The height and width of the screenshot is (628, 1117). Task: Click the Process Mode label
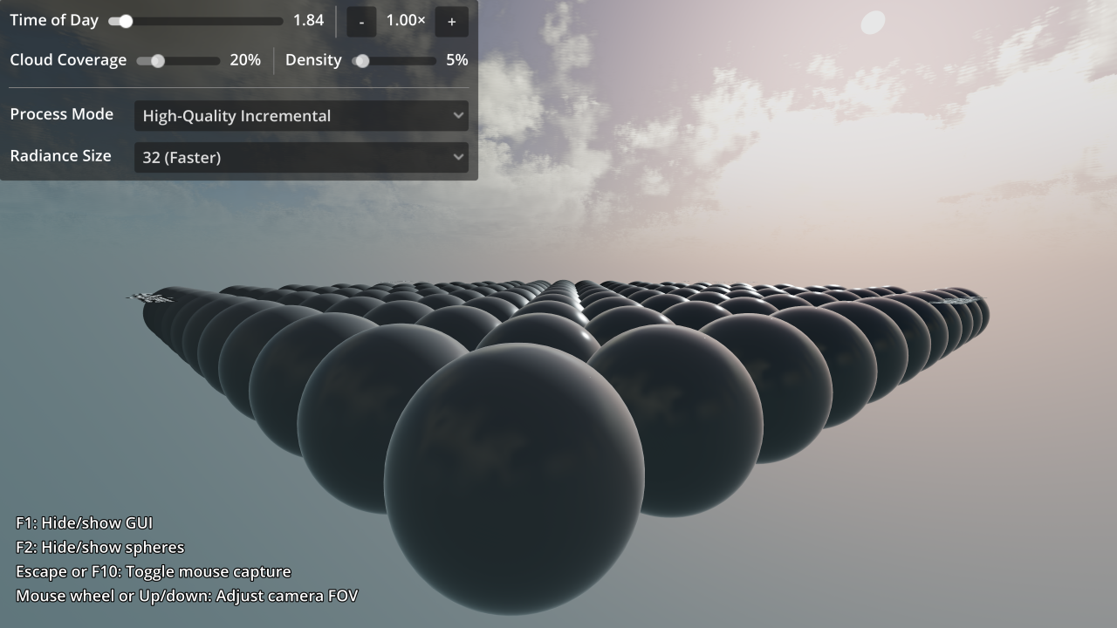tap(61, 114)
